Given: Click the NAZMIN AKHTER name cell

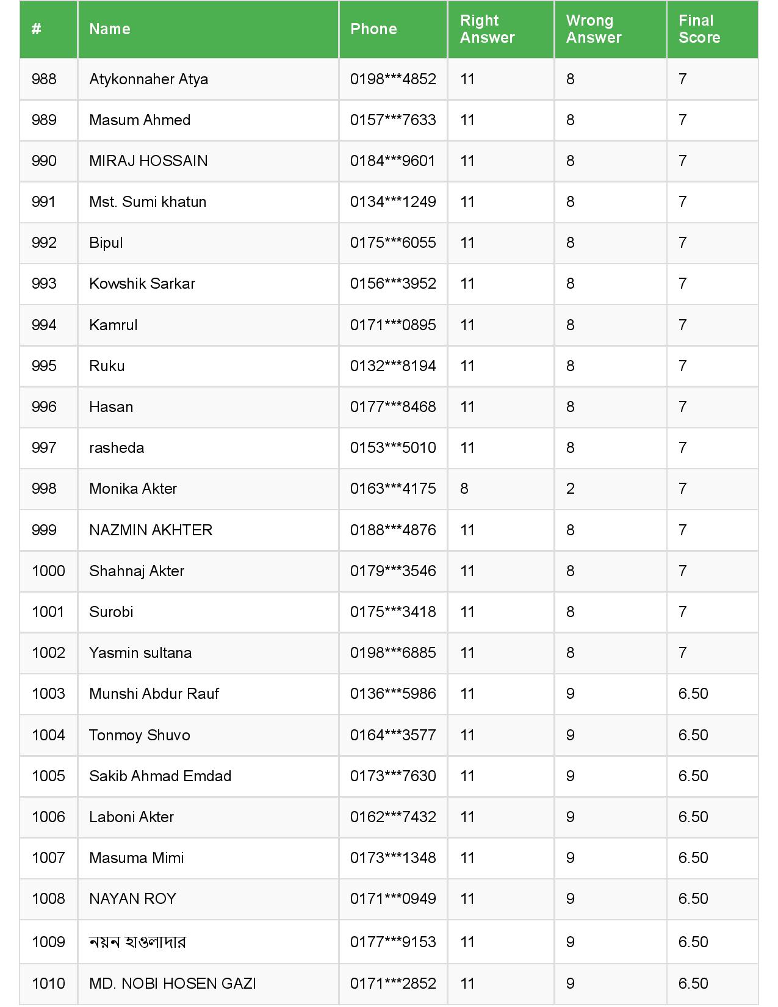Looking at the screenshot, I should coord(151,530).
